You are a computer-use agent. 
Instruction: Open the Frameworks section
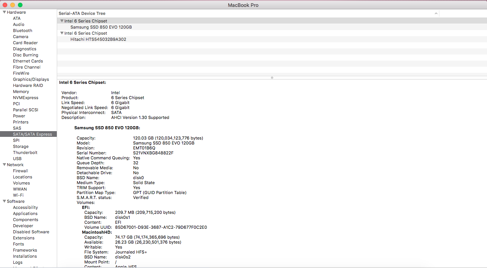point(25,250)
